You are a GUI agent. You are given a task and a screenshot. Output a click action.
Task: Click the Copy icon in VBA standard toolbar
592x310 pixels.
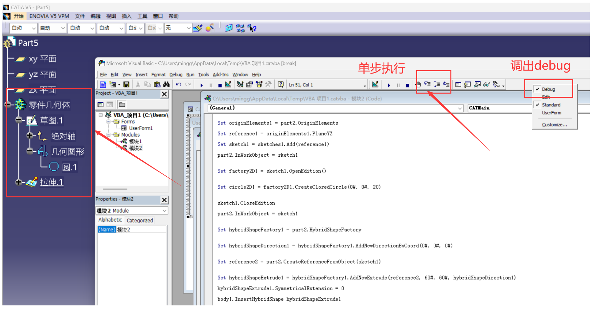(x=148, y=84)
